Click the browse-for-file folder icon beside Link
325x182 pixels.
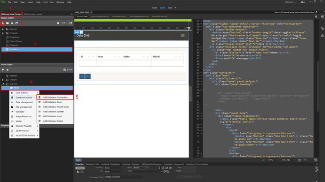point(168,172)
